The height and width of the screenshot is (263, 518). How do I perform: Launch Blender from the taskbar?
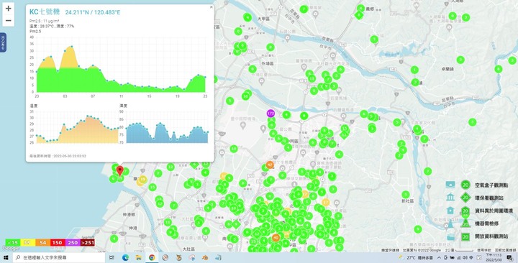point(205,258)
